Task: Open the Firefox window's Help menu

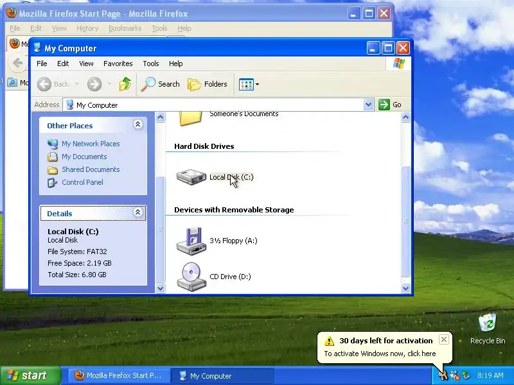Action: coord(184,28)
